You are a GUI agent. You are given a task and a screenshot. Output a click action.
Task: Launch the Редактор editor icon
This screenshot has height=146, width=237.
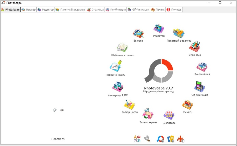[x=159, y=29]
